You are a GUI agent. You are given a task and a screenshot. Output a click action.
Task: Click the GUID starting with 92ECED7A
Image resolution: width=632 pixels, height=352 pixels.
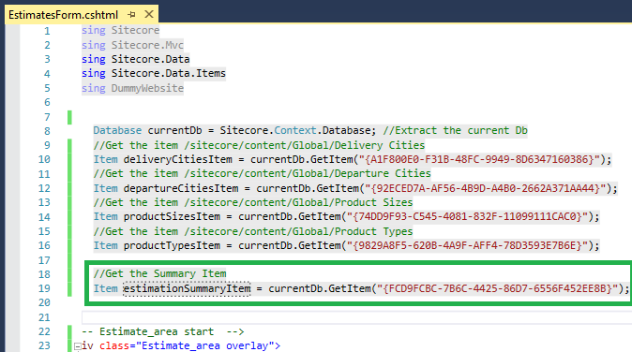485,188
